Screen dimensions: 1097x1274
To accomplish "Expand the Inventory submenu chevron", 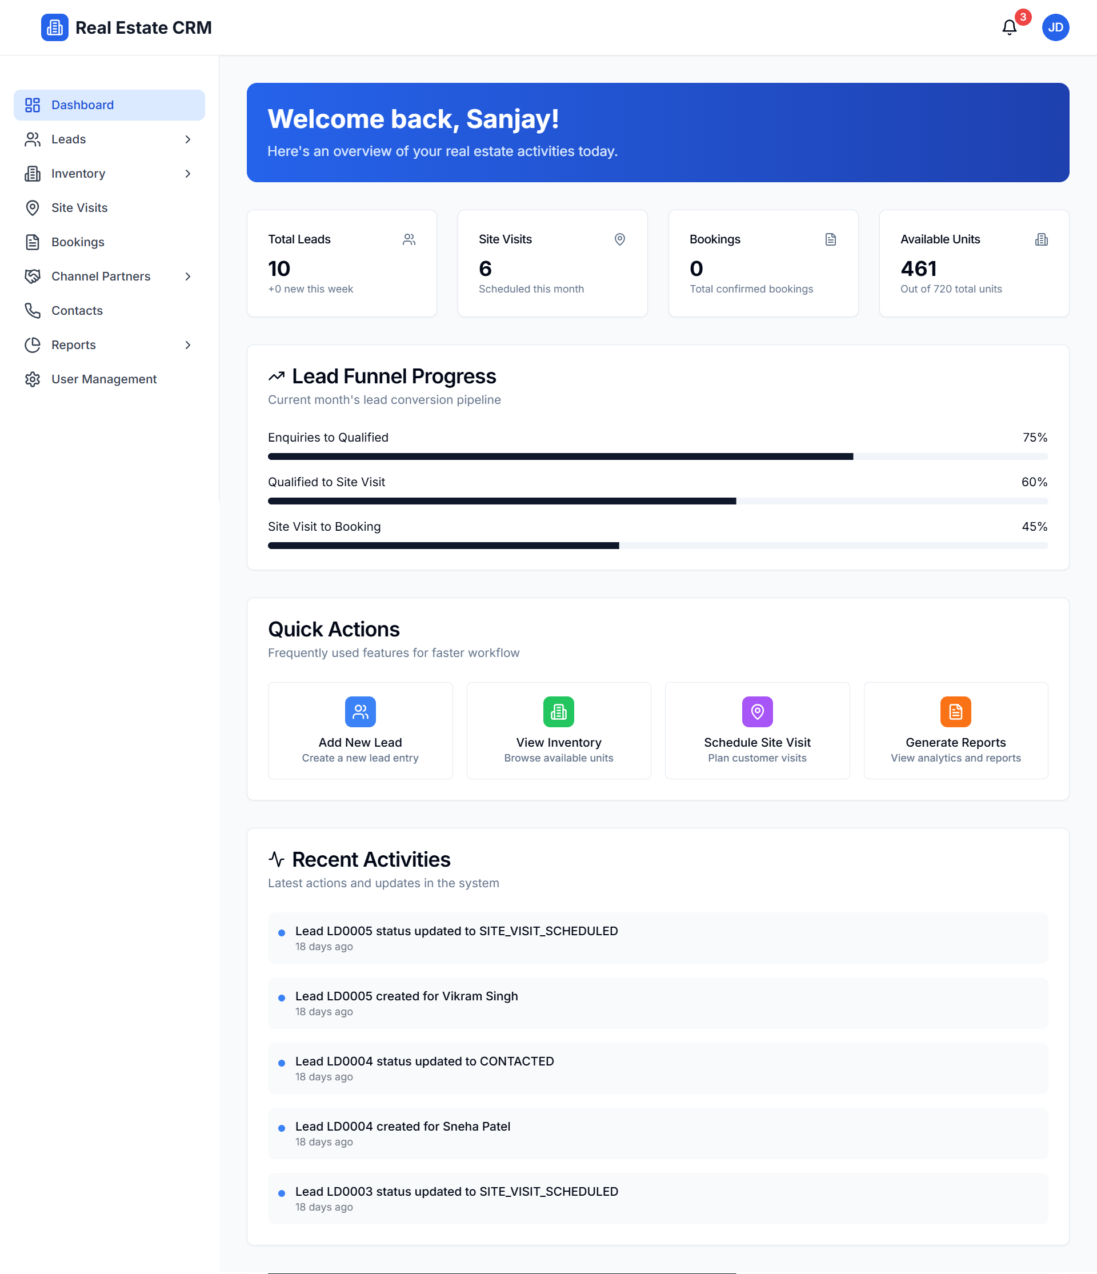I will (188, 174).
